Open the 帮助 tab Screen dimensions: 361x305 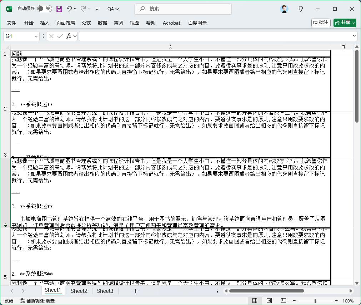tap(150, 23)
